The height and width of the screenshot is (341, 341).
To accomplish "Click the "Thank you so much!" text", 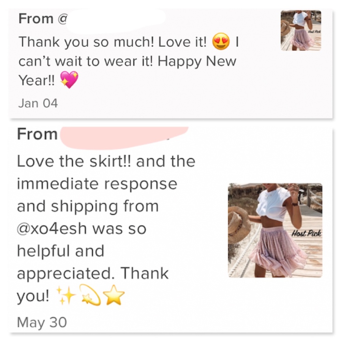I will click(x=76, y=42).
